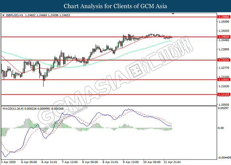Click the 7 Apr 13:00 time label
Viewport: 231px width, 165px height.
click(70, 162)
